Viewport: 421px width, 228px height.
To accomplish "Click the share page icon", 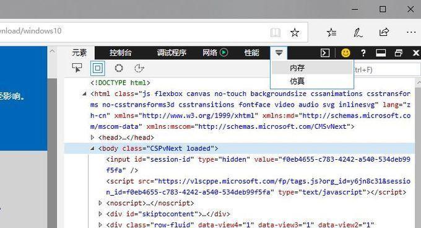I will coord(384,32).
